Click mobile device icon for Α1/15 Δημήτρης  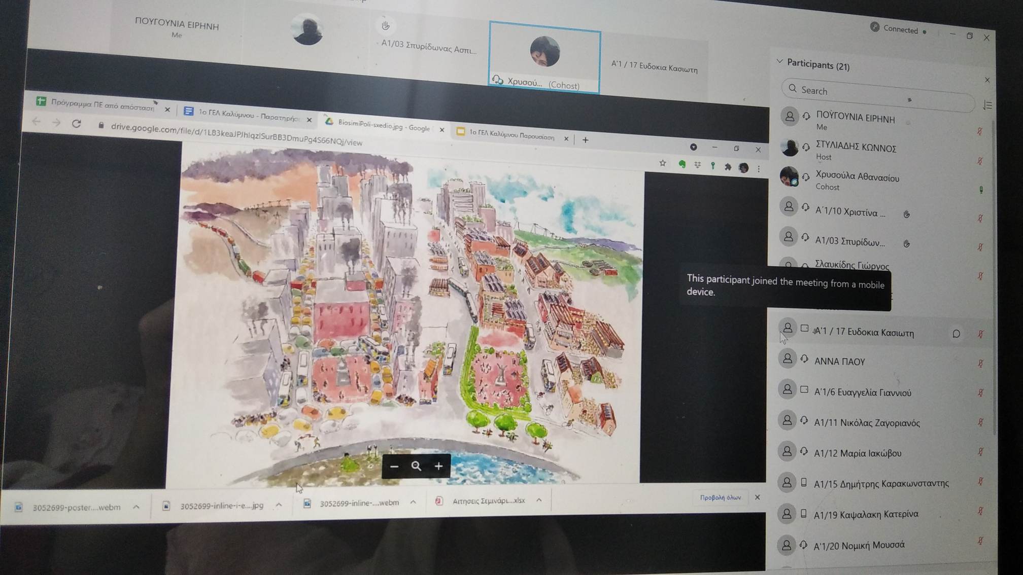[x=804, y=482]
